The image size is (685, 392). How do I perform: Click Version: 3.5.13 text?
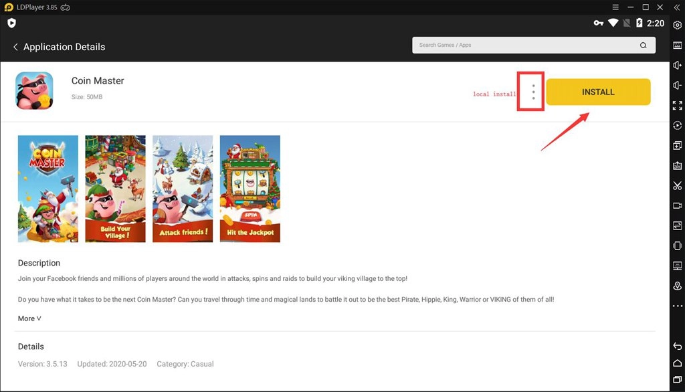42,364
